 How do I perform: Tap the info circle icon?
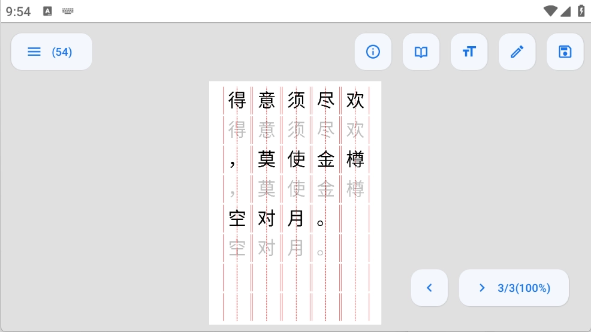(373, 52)
